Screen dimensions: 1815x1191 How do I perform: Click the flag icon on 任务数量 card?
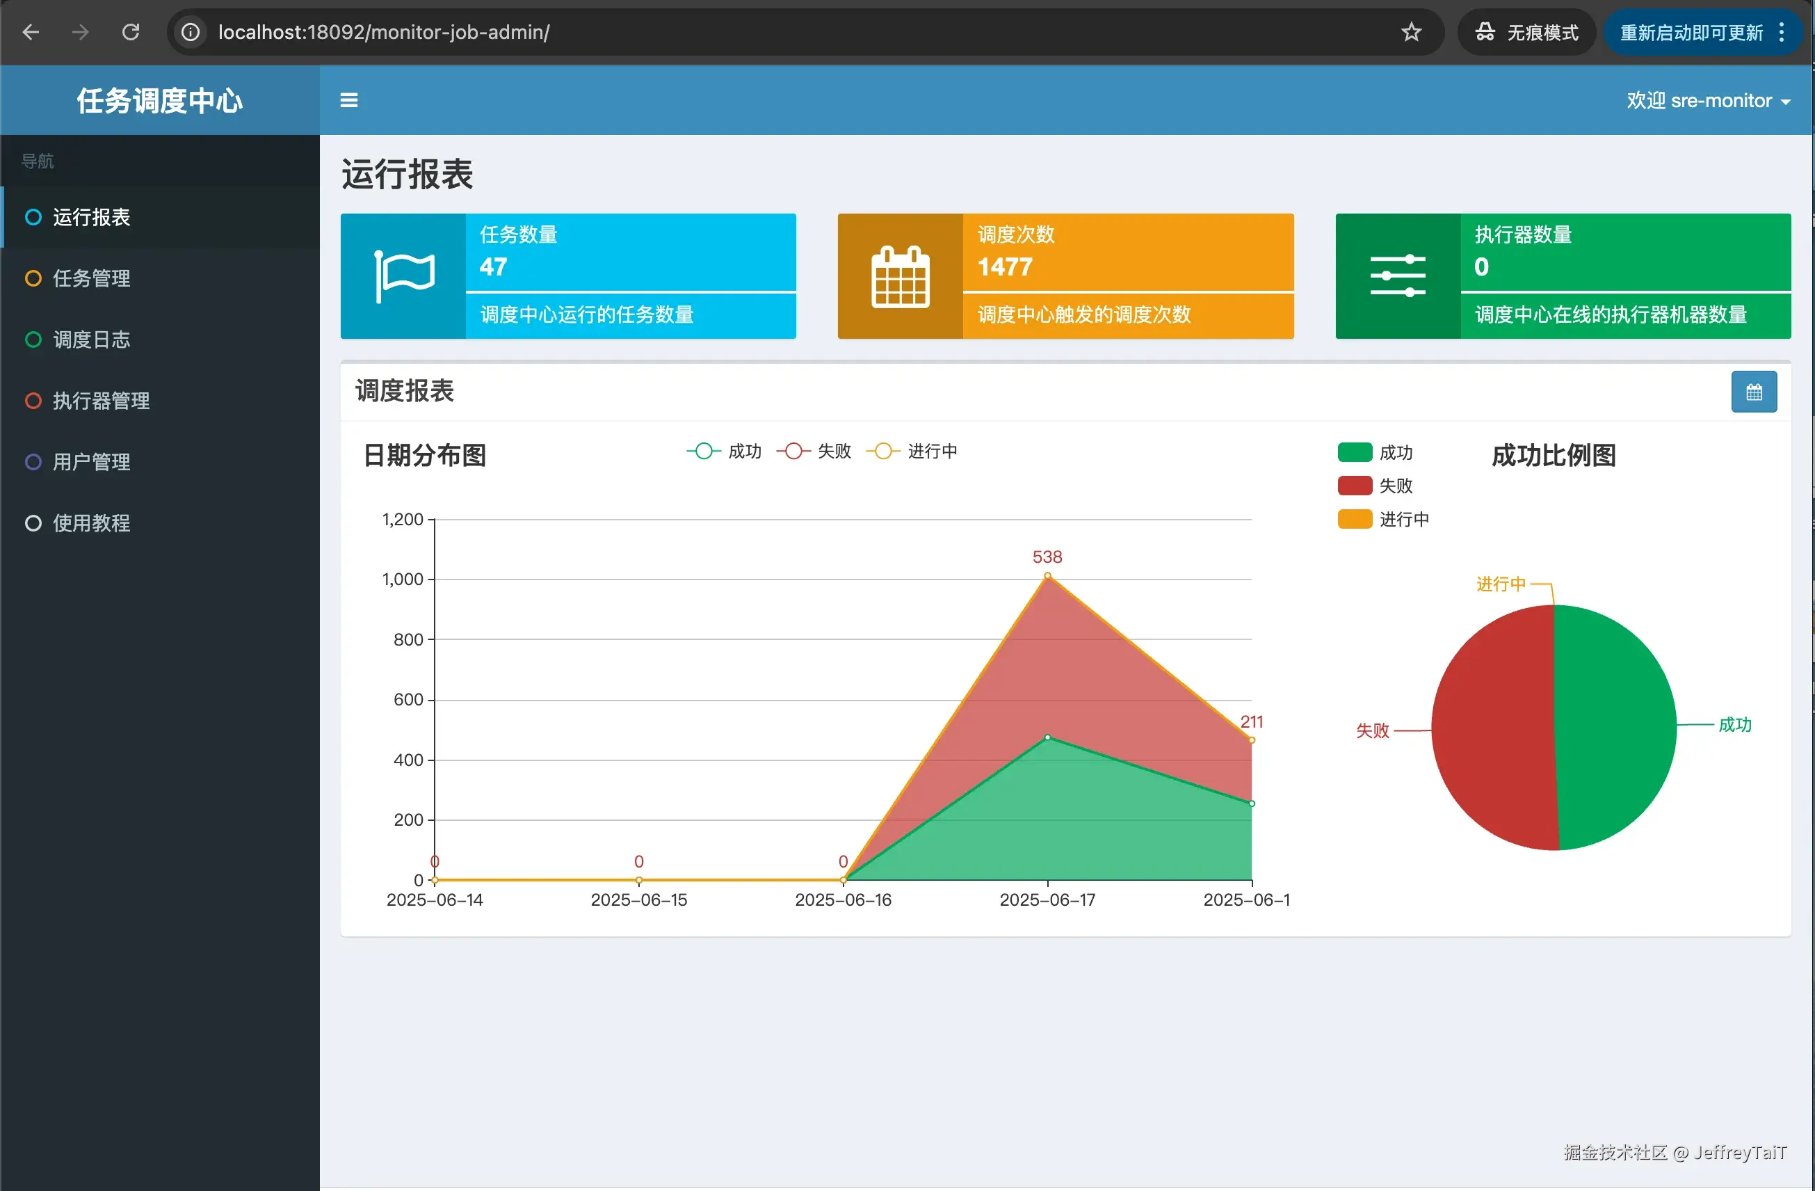[x=403, y=275]
